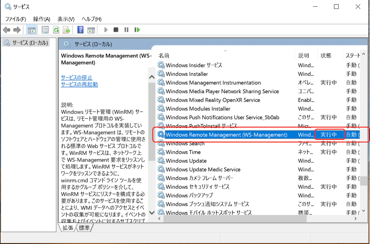Click the Refresh toolbar icon
The width and height of the screenshot is (370, 244).
[56, 30]
